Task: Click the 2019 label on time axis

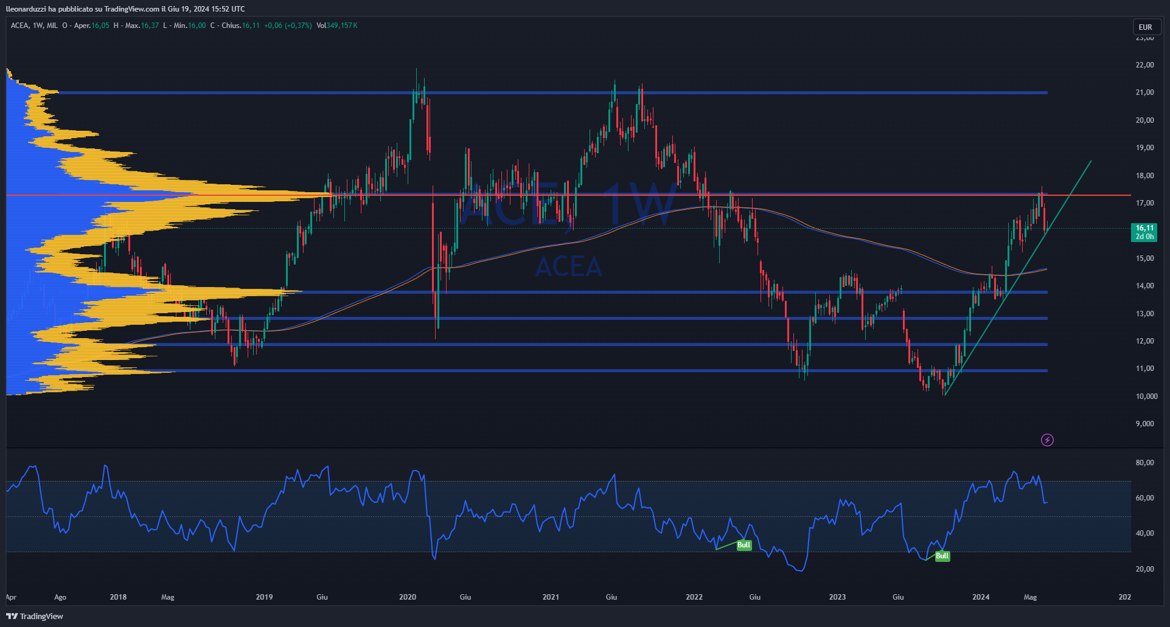Action: click(x=264, y=597)
